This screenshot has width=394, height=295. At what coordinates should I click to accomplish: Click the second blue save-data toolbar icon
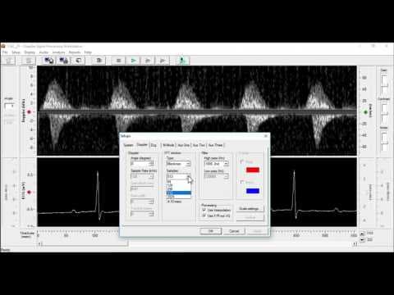(64, 61)
